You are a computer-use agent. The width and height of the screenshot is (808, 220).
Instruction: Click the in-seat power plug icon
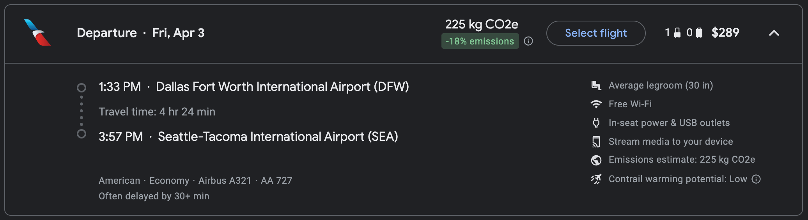click(x=596, y=123)
